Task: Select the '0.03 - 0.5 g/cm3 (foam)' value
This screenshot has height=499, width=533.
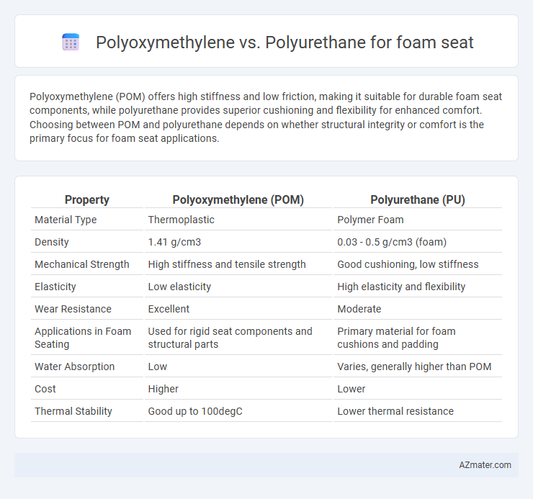Action: coord(392,242)
